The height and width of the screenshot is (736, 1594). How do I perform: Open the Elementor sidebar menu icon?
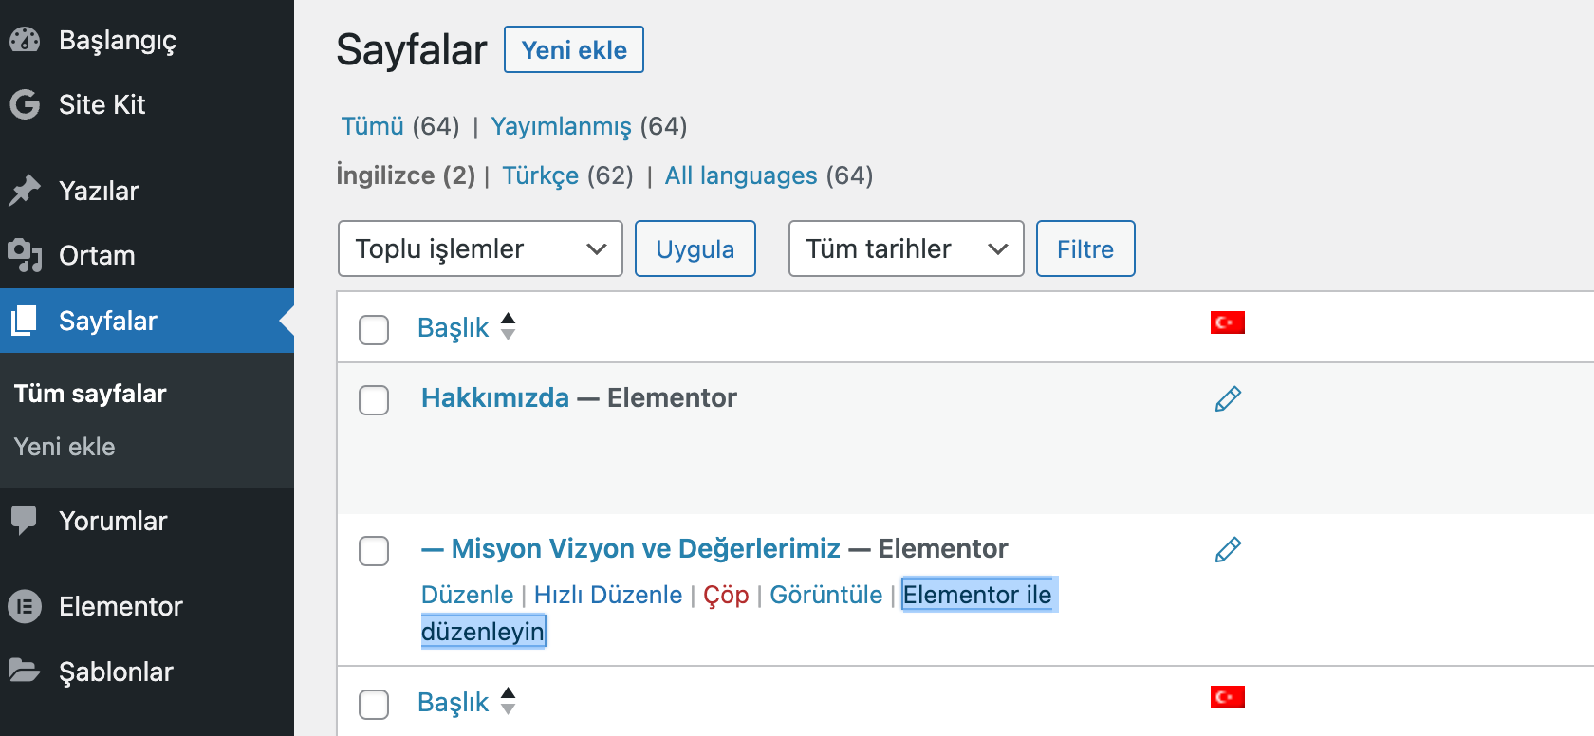coord(25,606)
